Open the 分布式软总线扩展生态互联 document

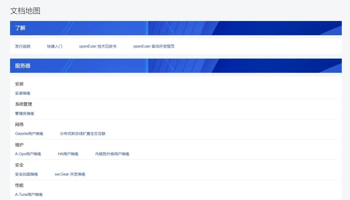83,133
